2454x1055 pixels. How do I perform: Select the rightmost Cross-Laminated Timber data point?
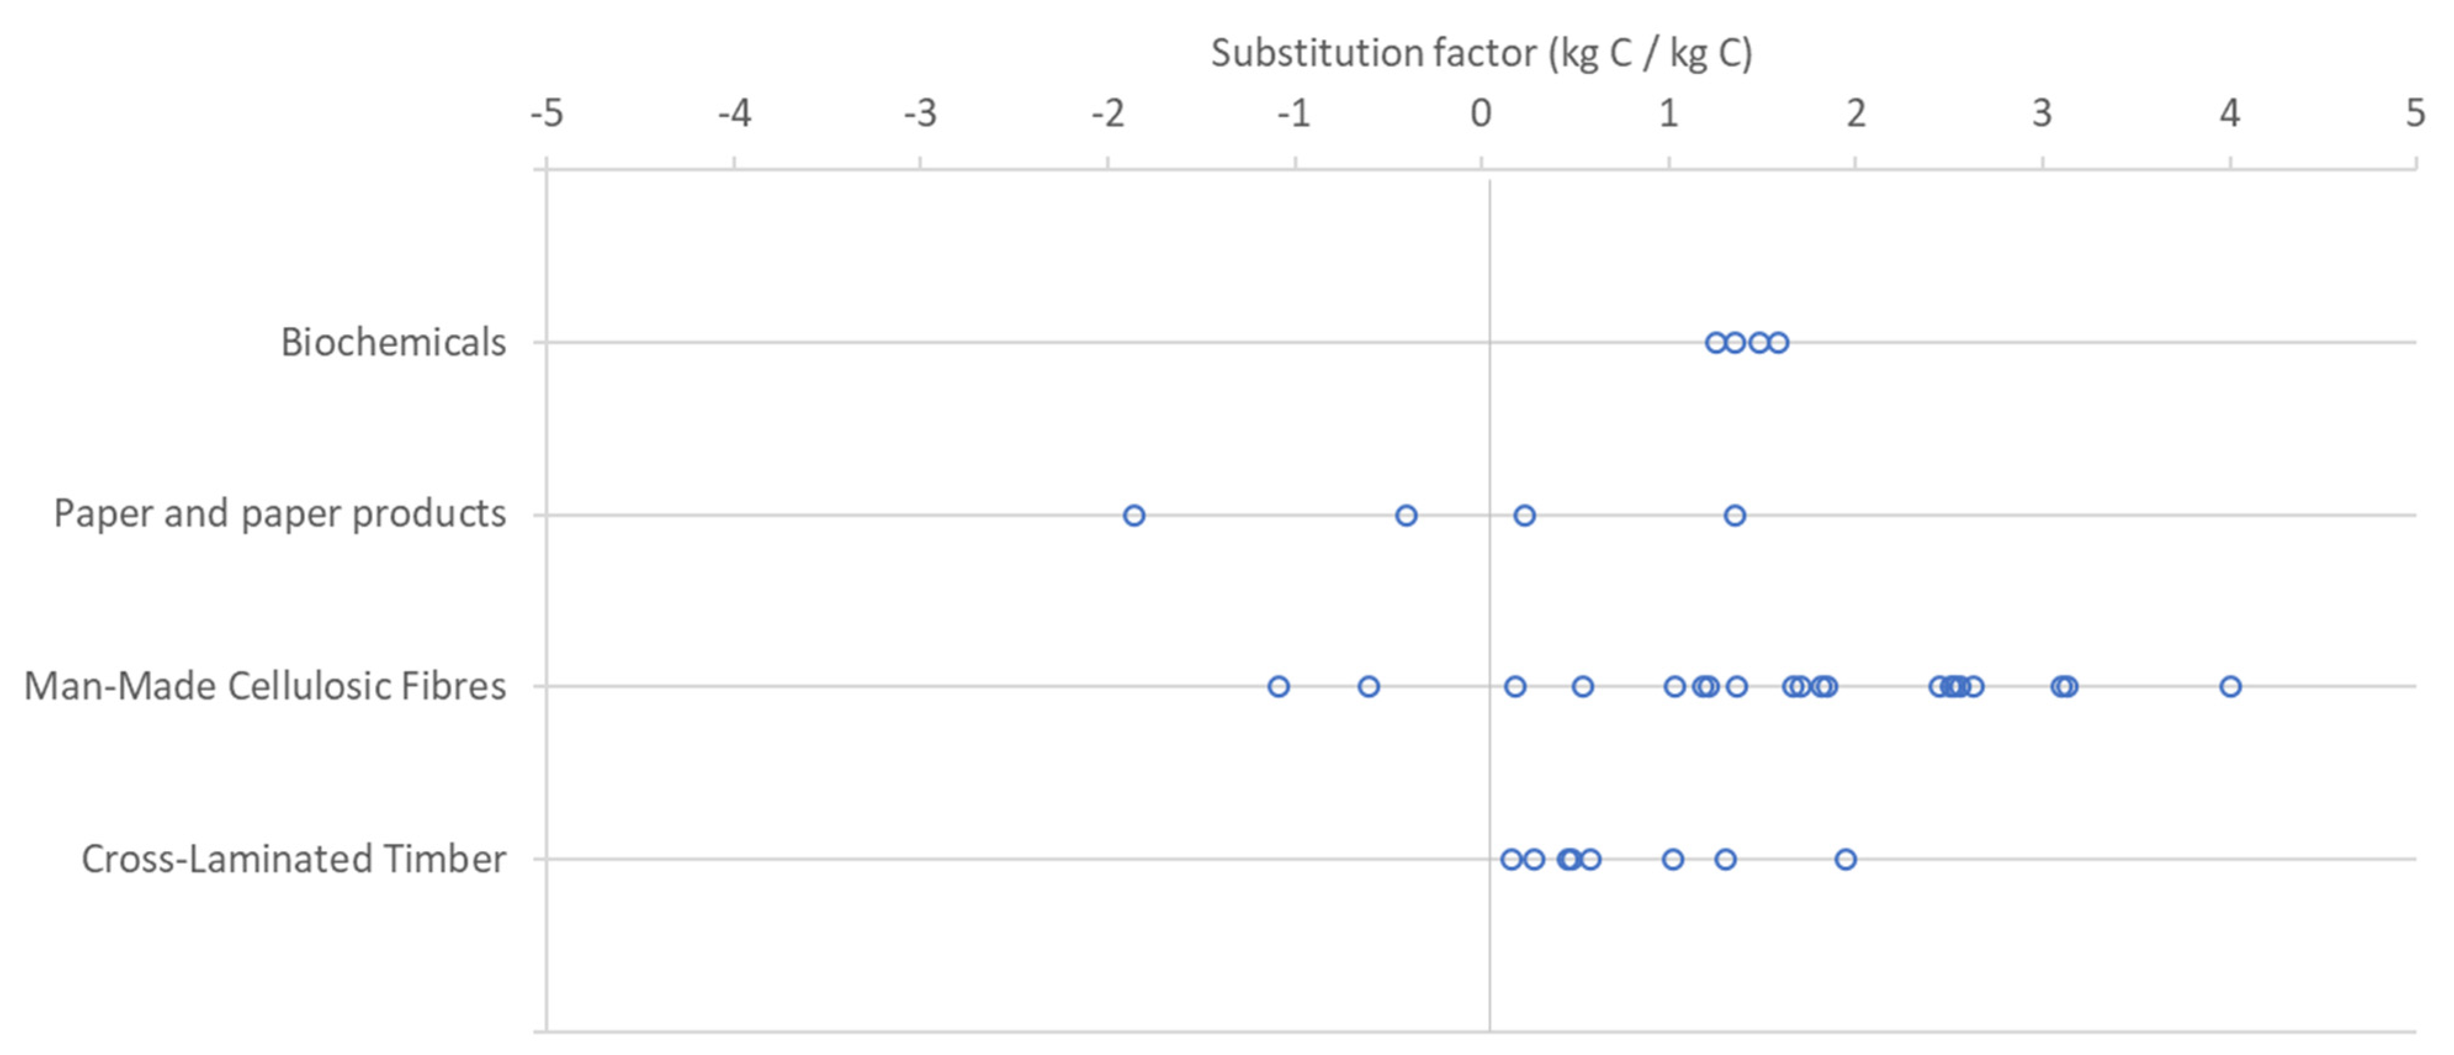(1845, 860)
